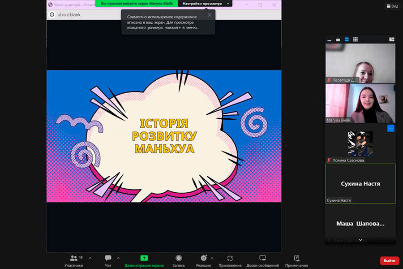This screenshot has width=403, height=269.
Task: Start recording with the Запись button
Action: tap(179, 260)
